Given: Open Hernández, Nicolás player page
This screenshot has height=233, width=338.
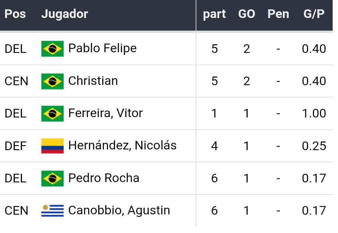Looking at the screenshot, I should coord(122,145).
